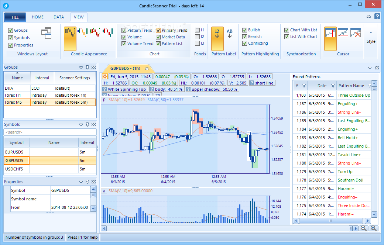
Task: Click help icon beside upper shadow
Action: click(x=188, y=89)
